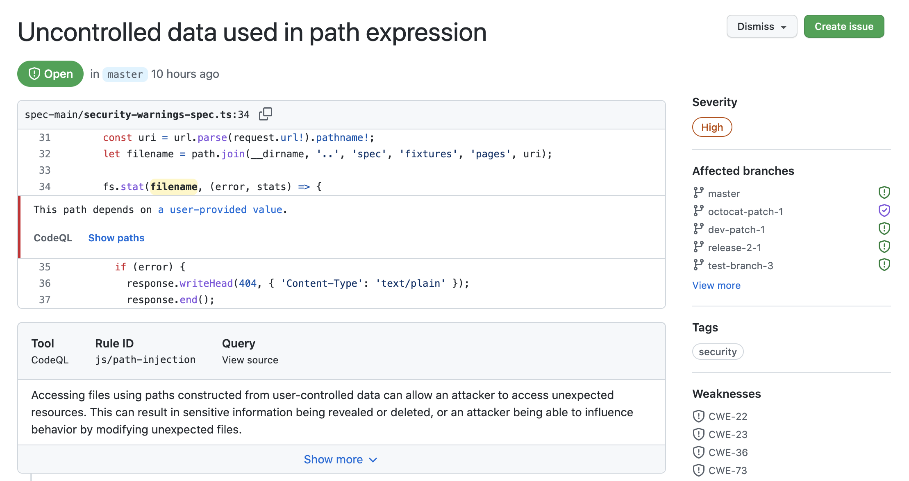Click line number 31

pos(45,138)
